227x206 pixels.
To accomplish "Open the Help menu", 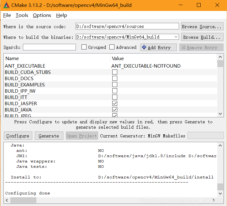I will tap(61, 15).
